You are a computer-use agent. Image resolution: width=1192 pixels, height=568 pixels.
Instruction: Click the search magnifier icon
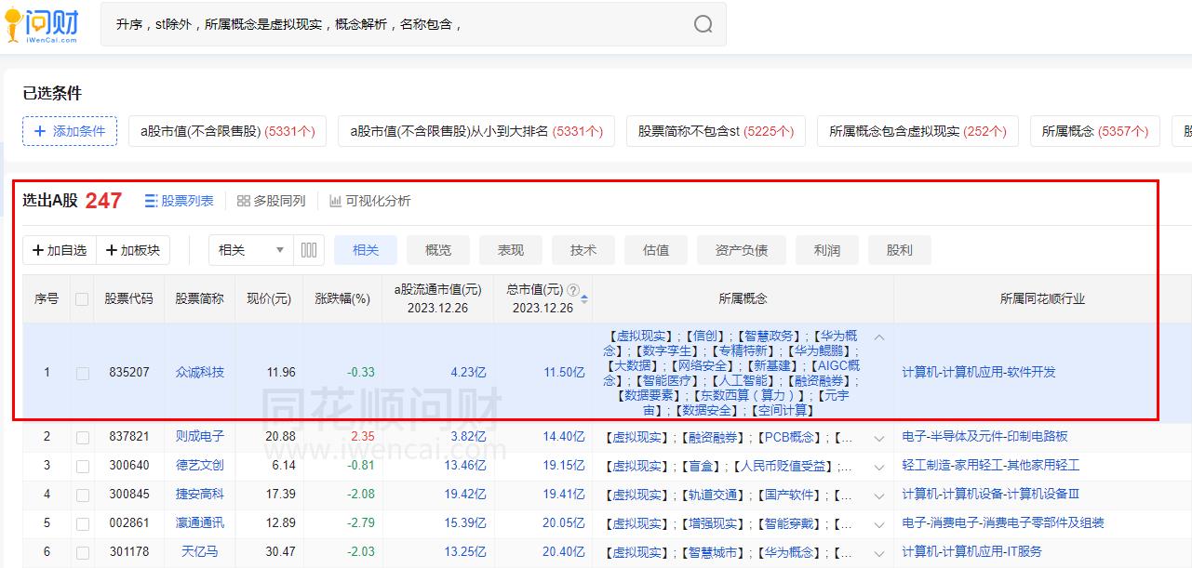click(703, 24)
